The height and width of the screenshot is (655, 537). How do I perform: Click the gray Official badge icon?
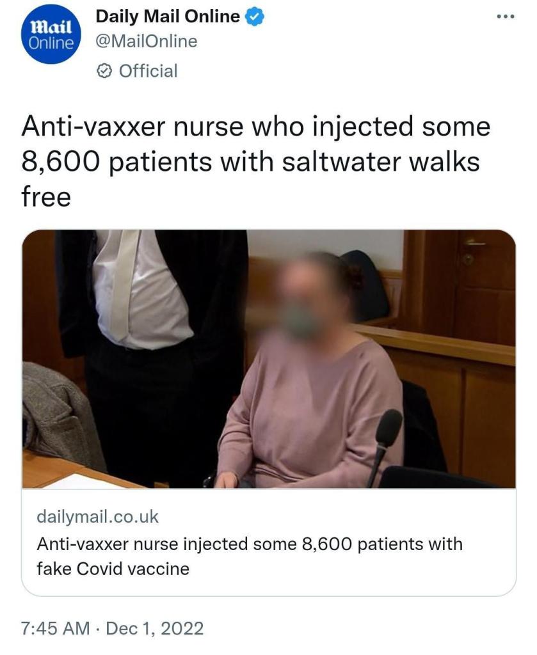[x=104, y=71]
